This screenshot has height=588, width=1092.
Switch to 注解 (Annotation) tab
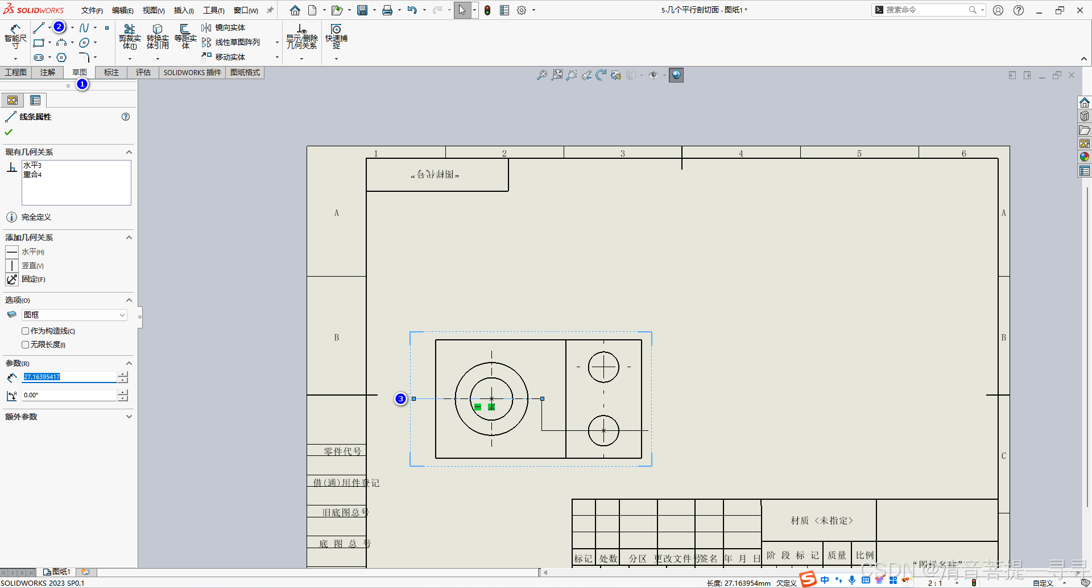click(x=48, y=72)
